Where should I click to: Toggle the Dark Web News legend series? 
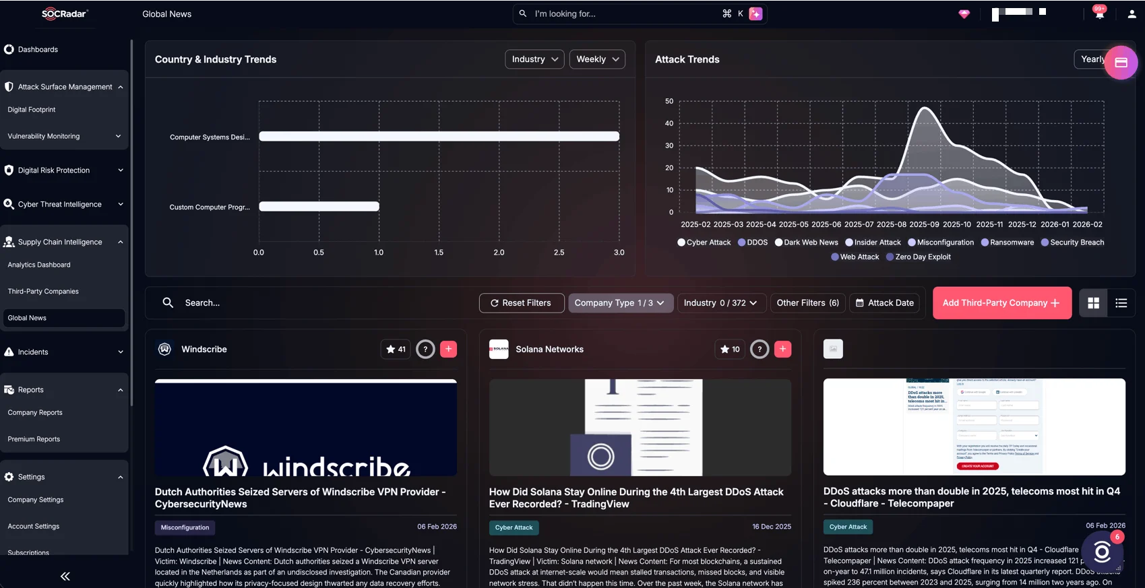[807, 242]
